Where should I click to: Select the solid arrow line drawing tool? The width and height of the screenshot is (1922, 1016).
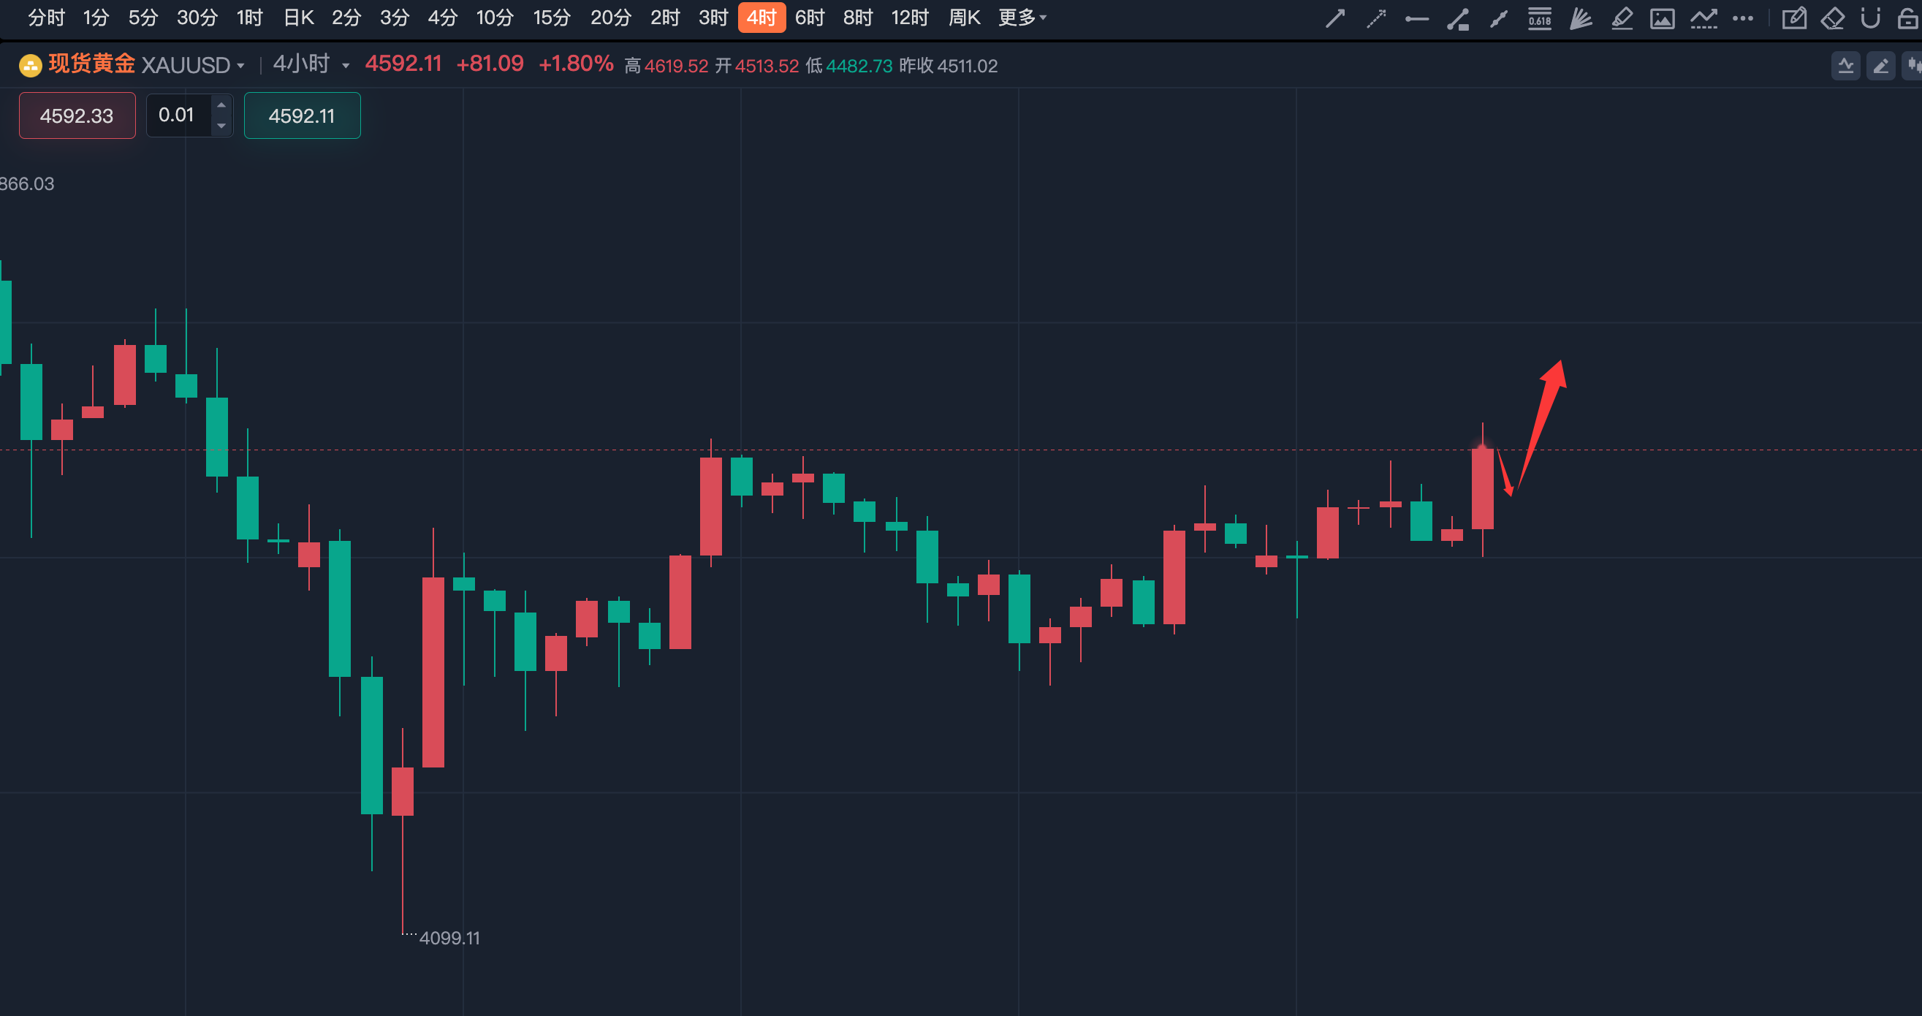pyautogui.click(x=1335, y=18)
